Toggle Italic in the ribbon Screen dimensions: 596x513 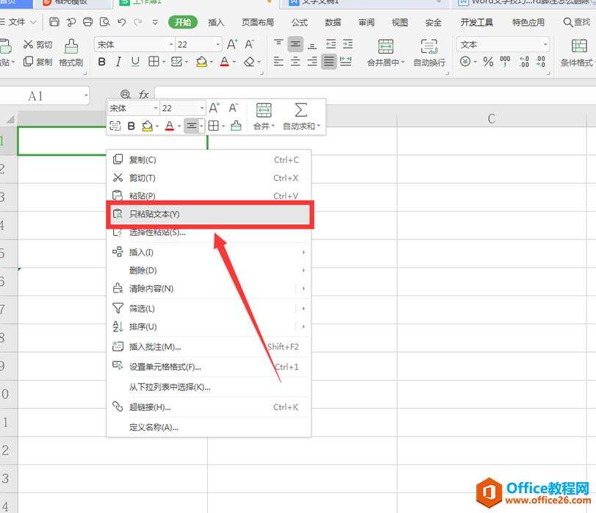pos(118,62)
